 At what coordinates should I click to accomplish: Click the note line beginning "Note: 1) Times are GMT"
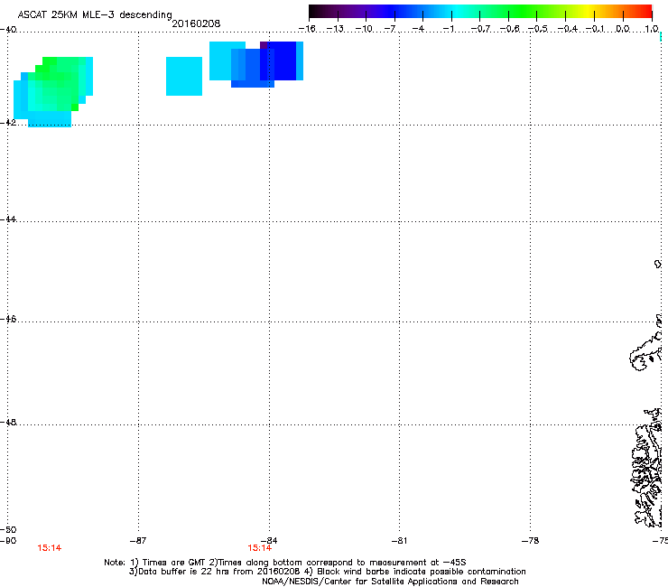tap(285, 563)
